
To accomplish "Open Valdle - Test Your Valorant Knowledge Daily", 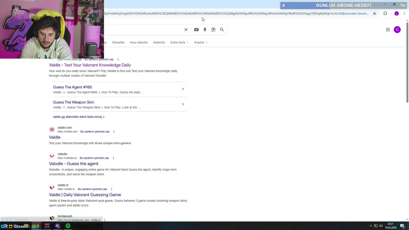I will click(x=90, y=65).
